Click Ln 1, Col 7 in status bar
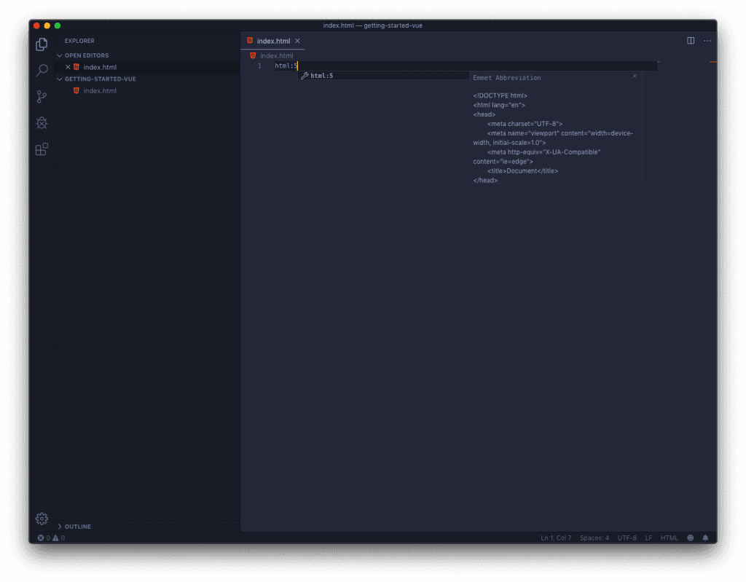This screenshot has width=746, height=582. pos(556,538)
